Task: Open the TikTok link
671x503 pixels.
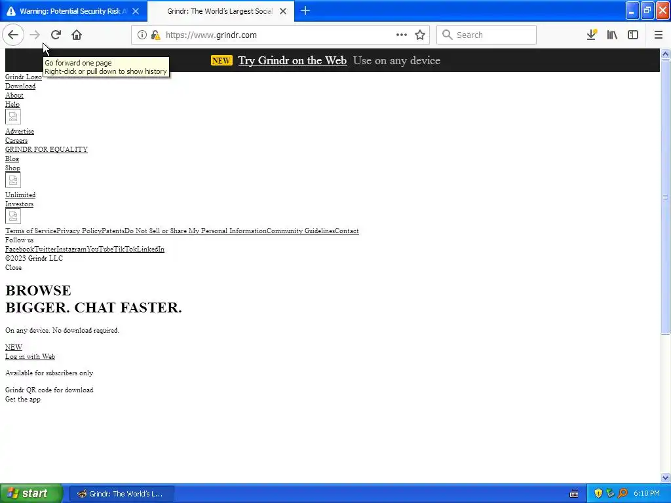Action: tap(125, 249)
